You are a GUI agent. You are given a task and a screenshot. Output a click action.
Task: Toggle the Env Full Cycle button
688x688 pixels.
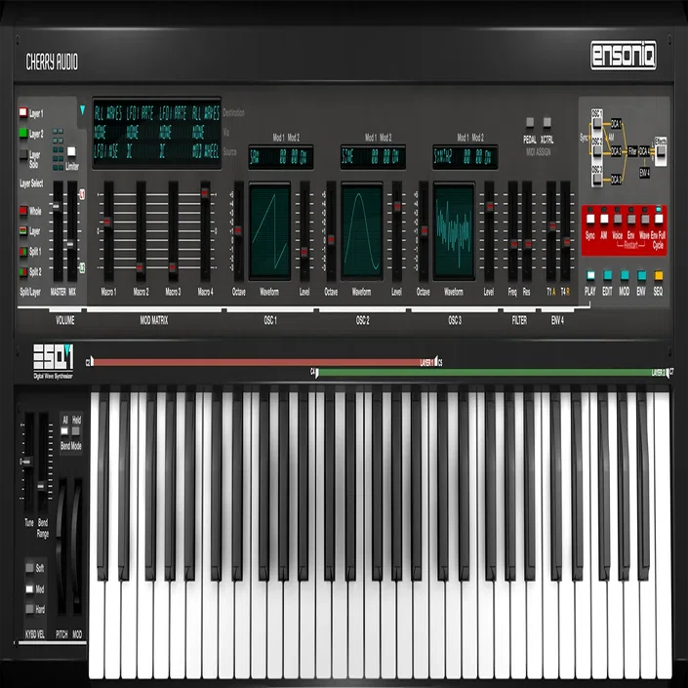point(658,219)
